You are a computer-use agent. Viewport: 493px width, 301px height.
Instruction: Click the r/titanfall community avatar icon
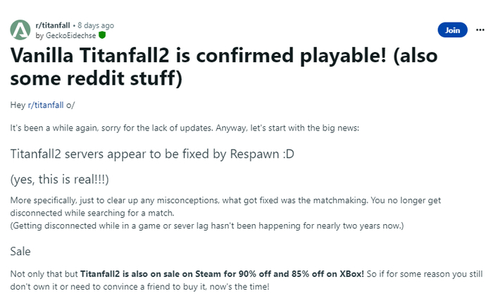coord(20,30)
